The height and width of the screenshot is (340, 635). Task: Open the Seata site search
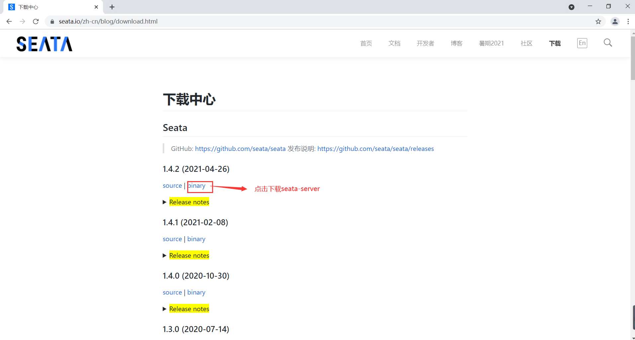click(607, 43)
